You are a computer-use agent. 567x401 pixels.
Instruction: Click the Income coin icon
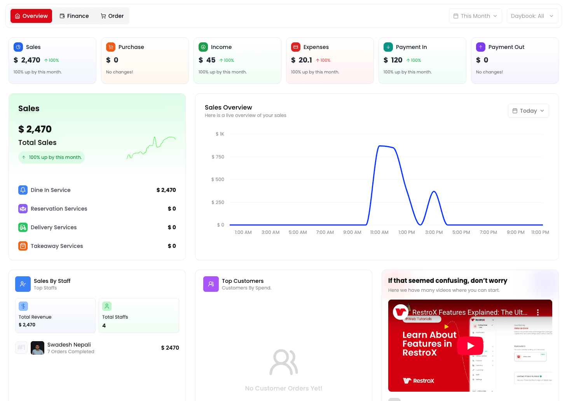click(x=203, y=47)
